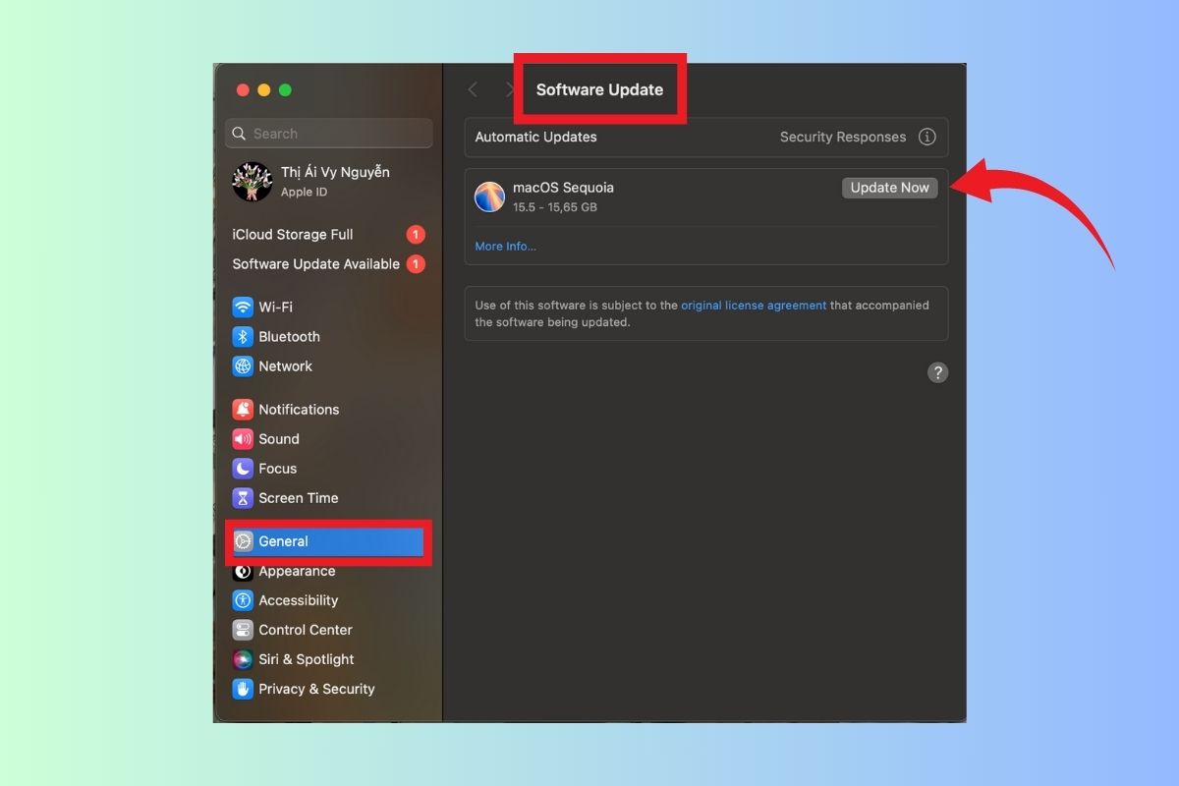This screenshot has width=1179, height=786.
Task: Click the iCloud Storage Full badge
Action: (416, 235)
